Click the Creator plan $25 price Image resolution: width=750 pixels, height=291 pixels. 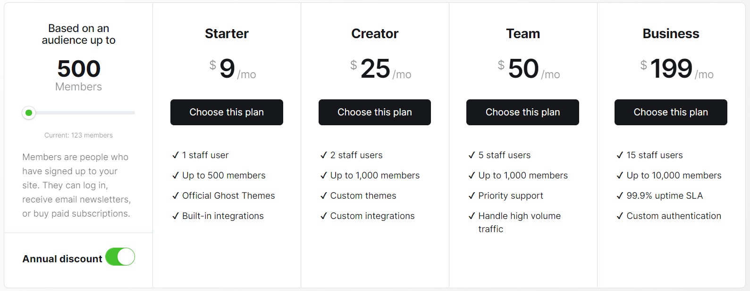[x=375, y=69]
